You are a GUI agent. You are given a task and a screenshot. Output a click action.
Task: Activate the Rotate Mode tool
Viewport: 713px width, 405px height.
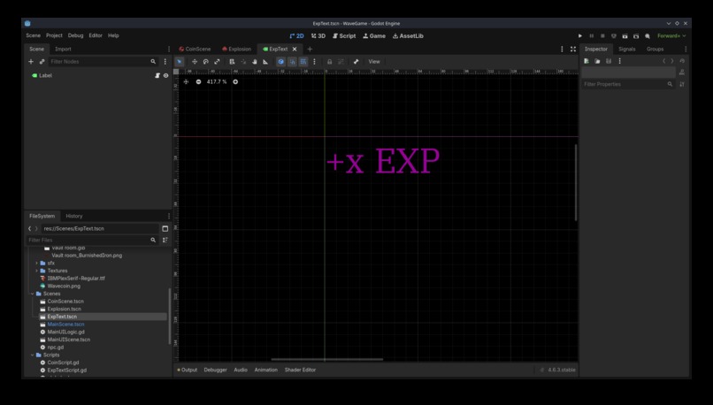[206, 61]
